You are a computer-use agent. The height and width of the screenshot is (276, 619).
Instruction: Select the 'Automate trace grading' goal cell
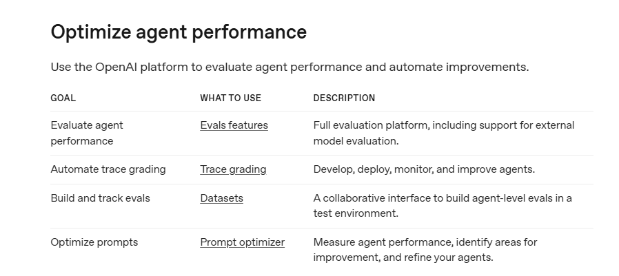tap(108, 169)
